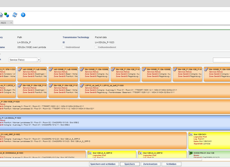
Task: Click the DWDM-FRA-01 Slot 12B module icon
Action: [190, 153]
